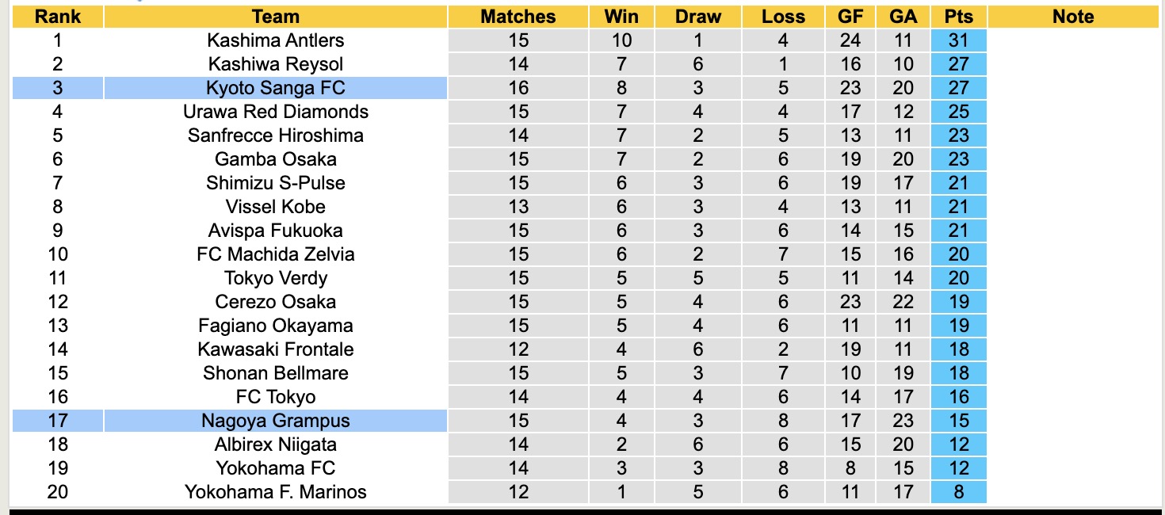This screenshot has width=1165, height=515.
Task: Select Vissel Kobe team name
Action: tap(275, 207)
